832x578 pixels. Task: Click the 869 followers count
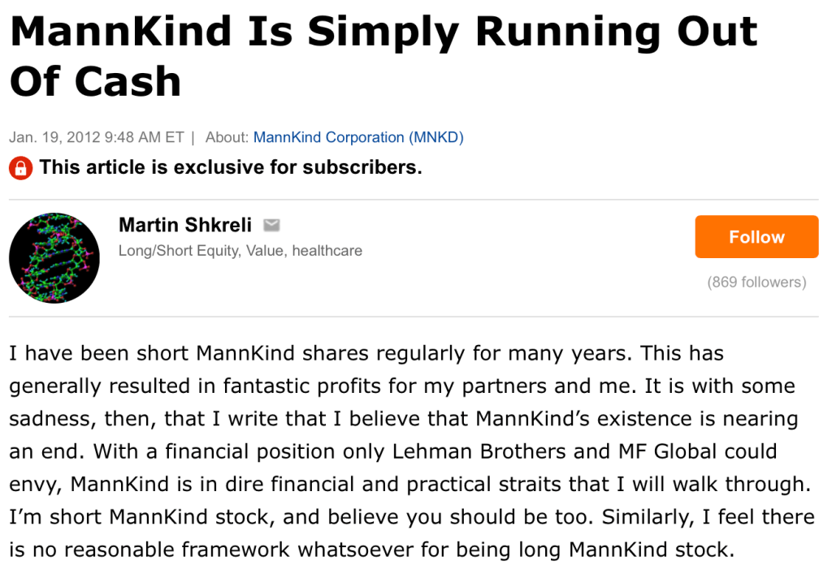click(x=756, y=283)
